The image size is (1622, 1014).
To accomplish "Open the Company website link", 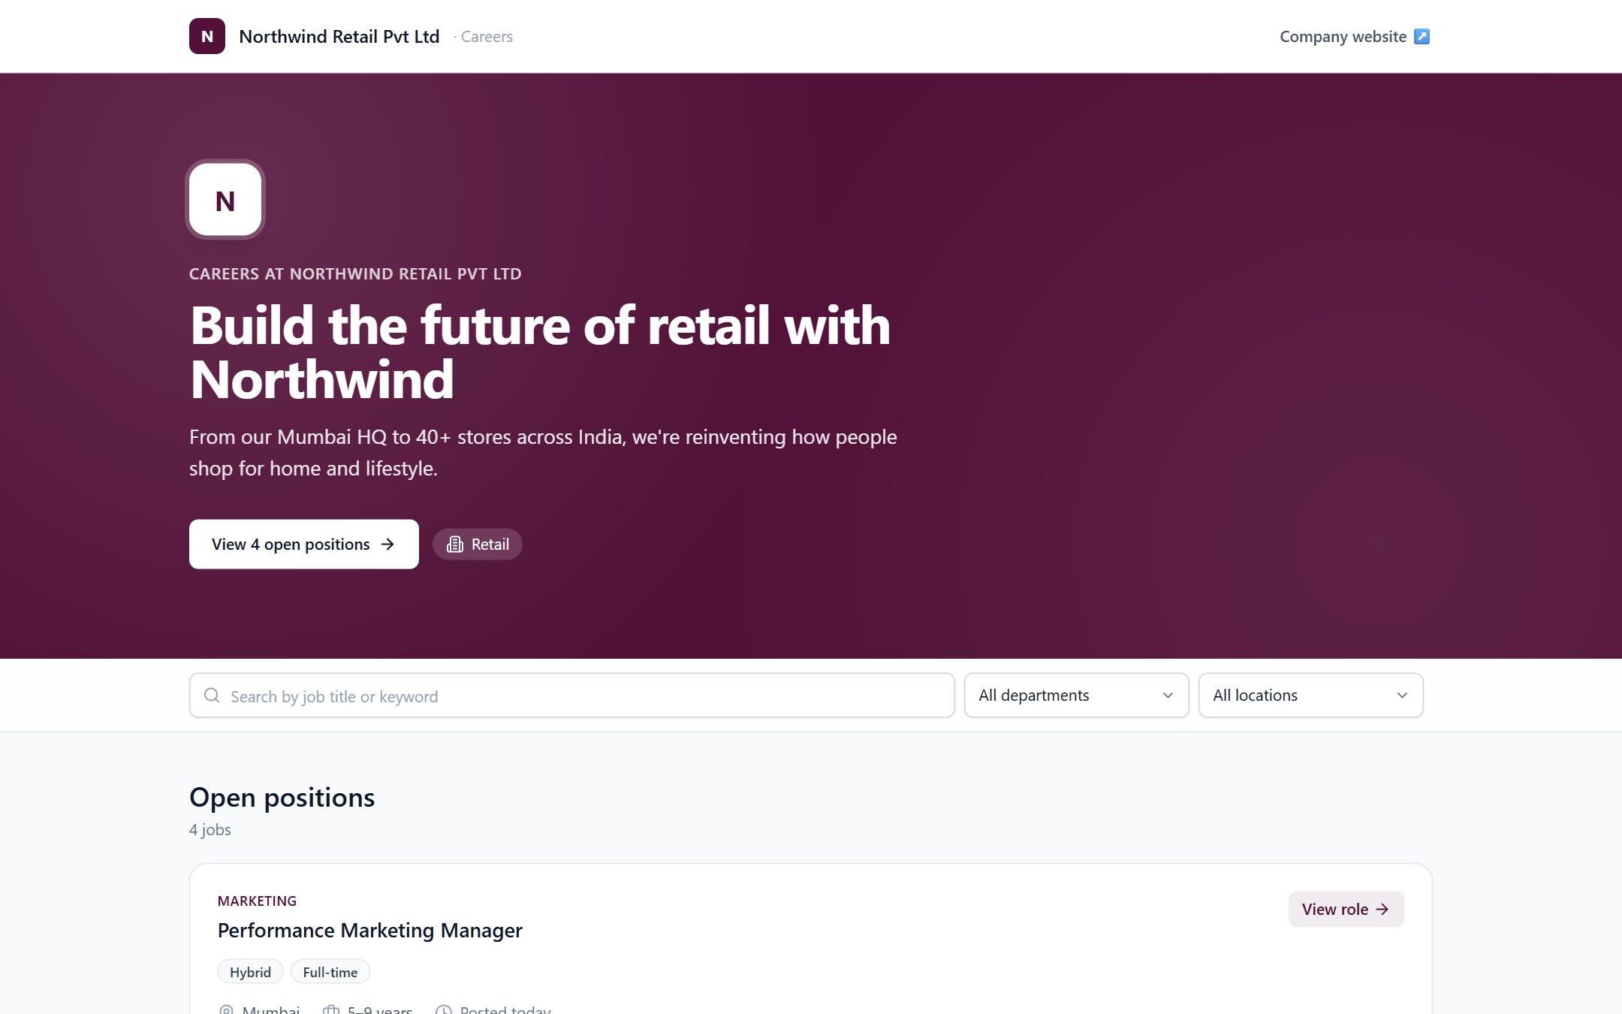I will pos(1354,36).
